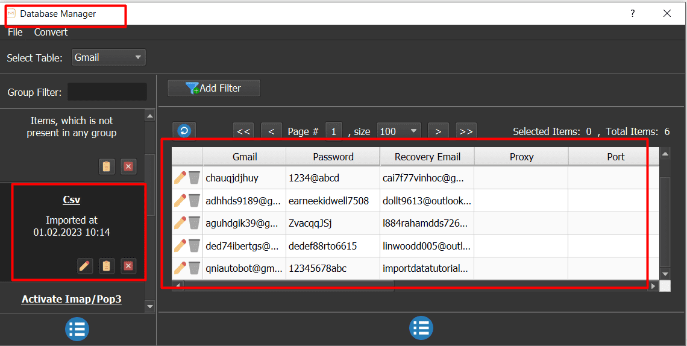Open the File menu
This screenshot has width=687, height=346.
(x=15, y=32)
